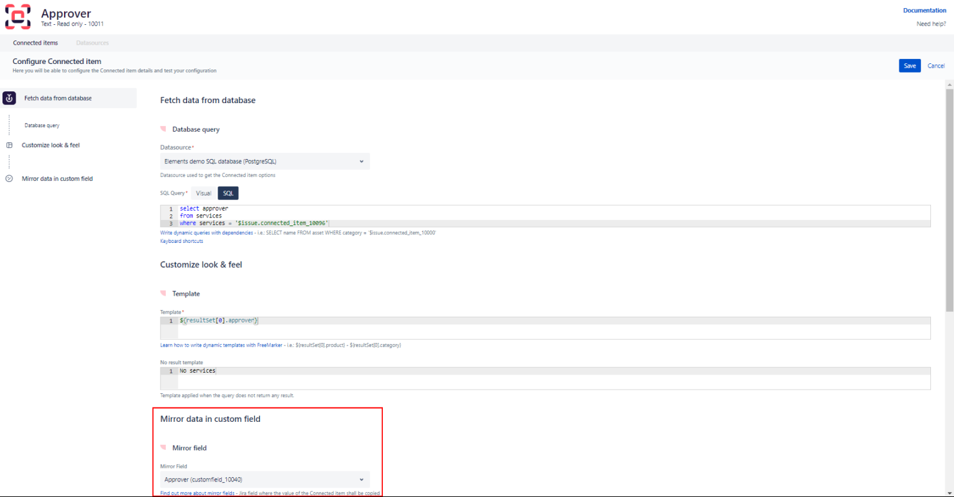Screen dimensions: 954x497
Task: Click the Fetch data from database sidebar icon
Action: [x=9, y=98]
